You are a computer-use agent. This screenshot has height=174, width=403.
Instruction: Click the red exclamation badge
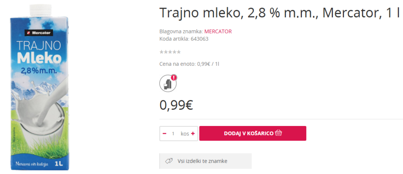(x=174, y=78)
